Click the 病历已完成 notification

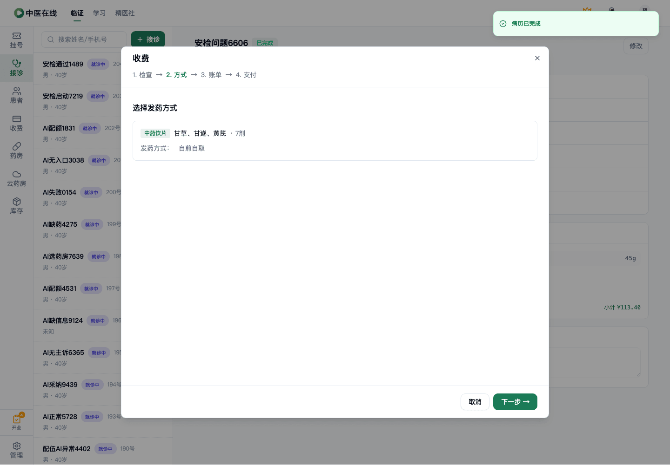(x=576, y=24)
